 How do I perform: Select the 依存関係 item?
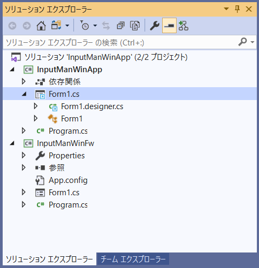(x=65, y=82)
